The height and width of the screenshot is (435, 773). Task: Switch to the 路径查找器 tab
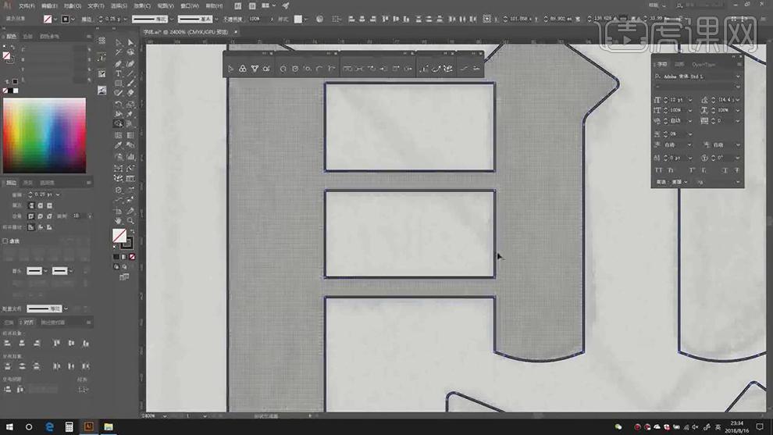click(x=53, y=322)
